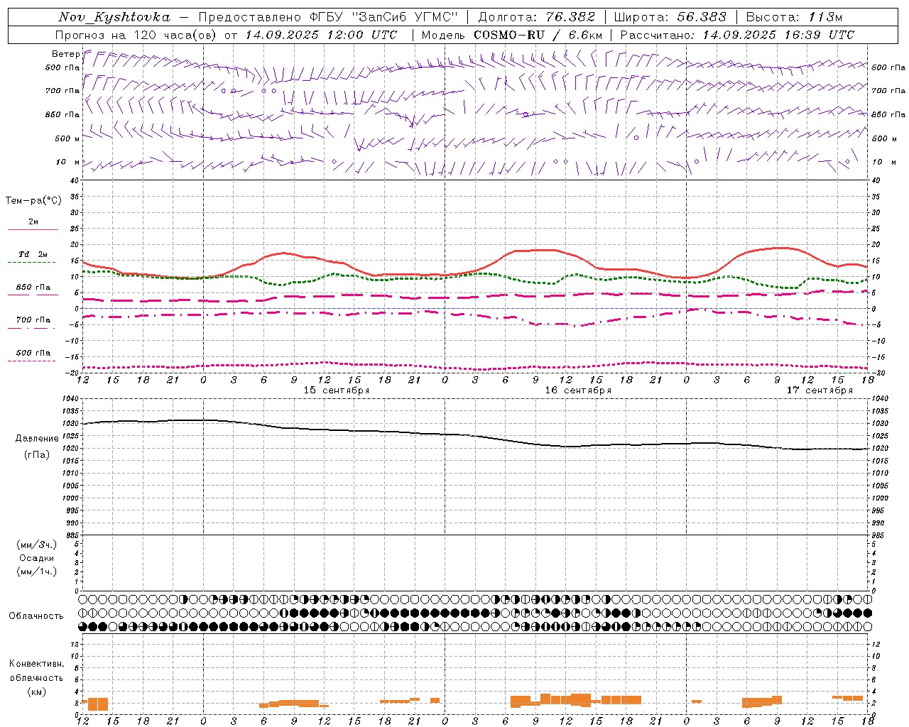Viewport: 909px width, 727px height.
Task: Click the Осадки precipitation label
Action: (x=37, y=558)
